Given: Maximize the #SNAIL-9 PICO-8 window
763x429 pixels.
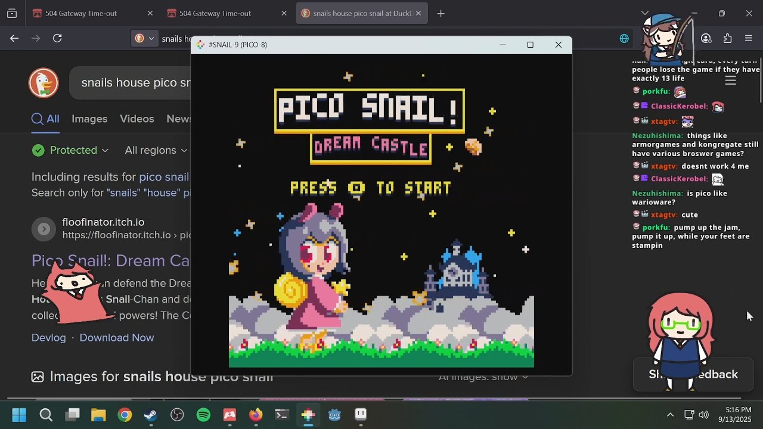Looking at the screenshot, I should click(530, 45).
